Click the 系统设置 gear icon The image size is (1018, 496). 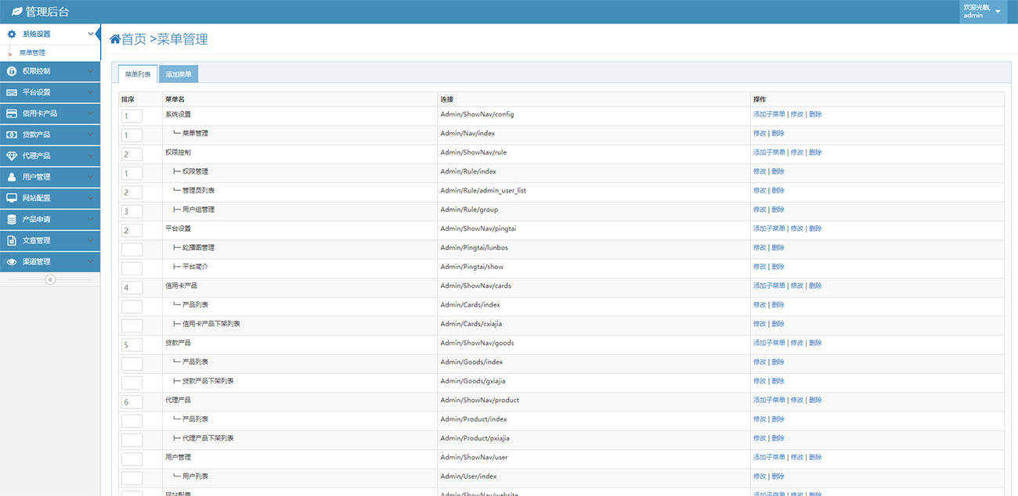(12, 34)
